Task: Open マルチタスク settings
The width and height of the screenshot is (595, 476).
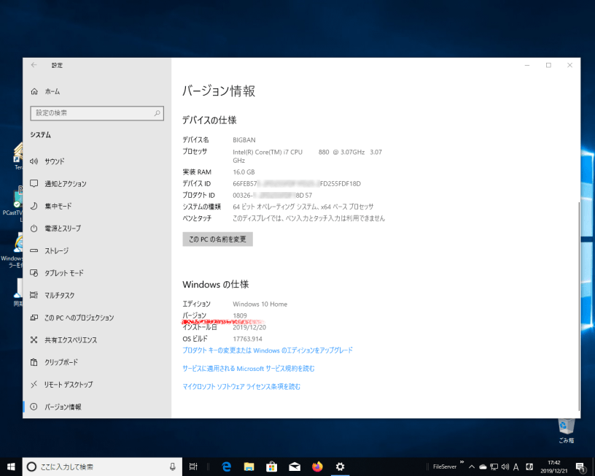Action: coord(97,295)
